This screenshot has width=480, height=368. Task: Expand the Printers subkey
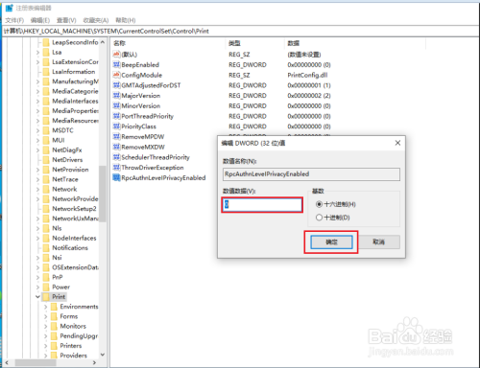45,346
